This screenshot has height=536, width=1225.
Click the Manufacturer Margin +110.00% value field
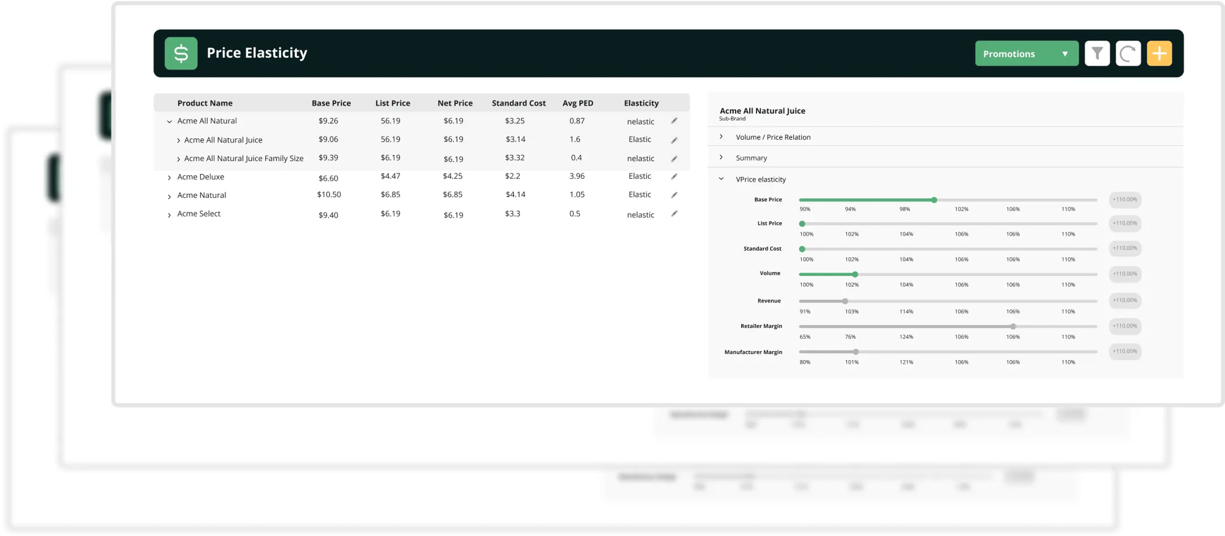tap(1125, 351)
